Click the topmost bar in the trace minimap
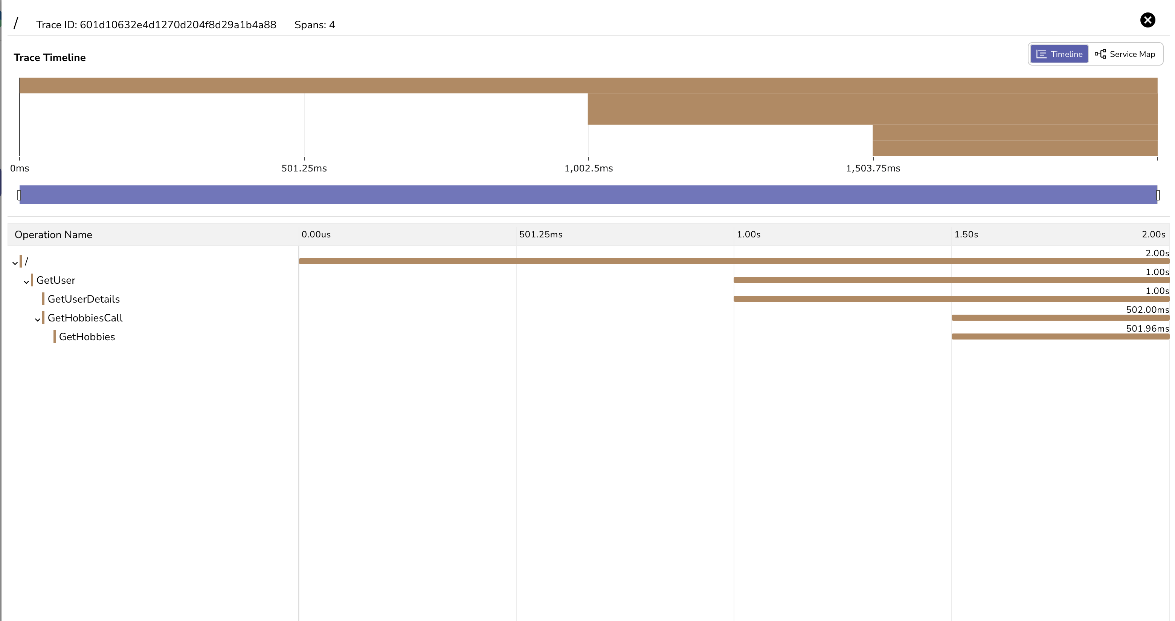Viewport: 1175px width, 621px height. pyautogui.click(x=587, y=86)
